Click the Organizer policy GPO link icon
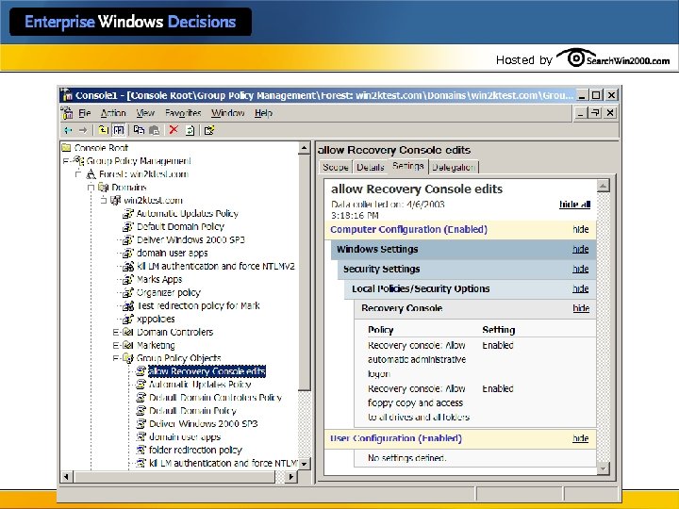 click(127, 292)
